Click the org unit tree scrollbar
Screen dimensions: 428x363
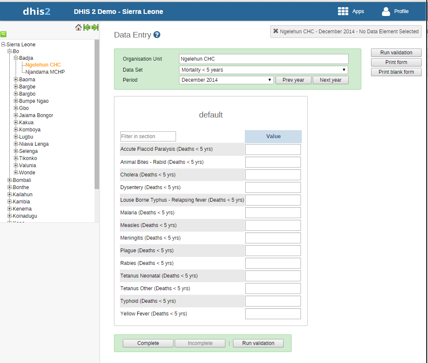pos(97,115)
